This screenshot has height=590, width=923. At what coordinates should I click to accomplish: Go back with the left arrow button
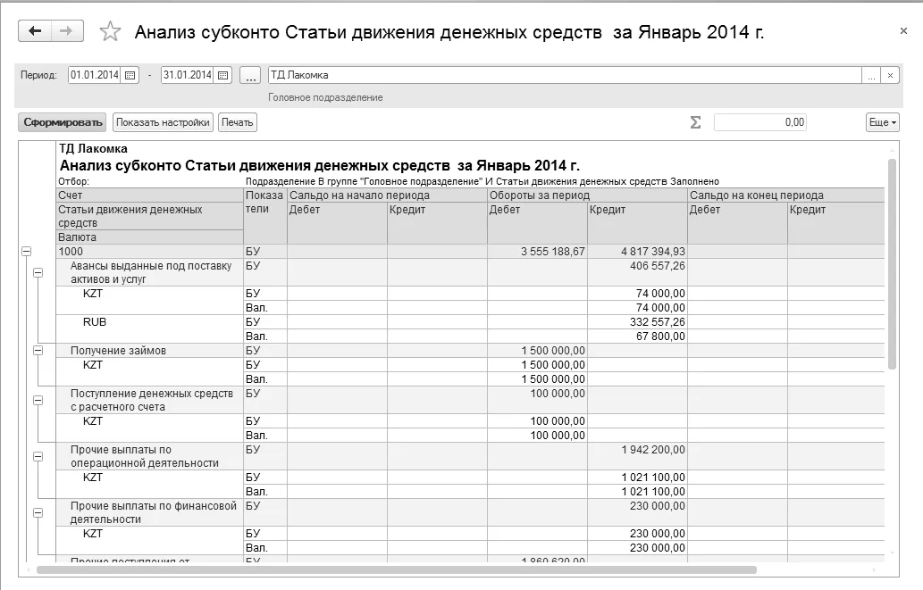[35, 31]
